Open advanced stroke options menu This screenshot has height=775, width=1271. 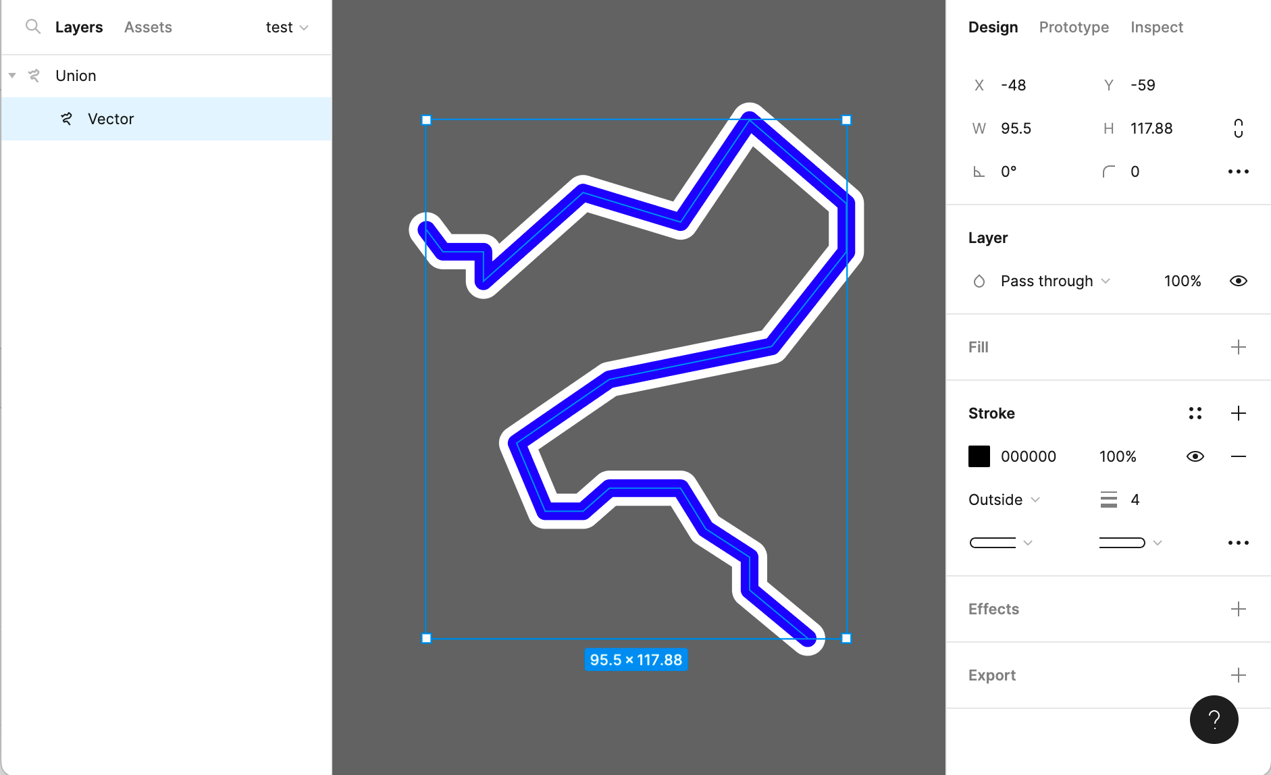click(1239, 543)
